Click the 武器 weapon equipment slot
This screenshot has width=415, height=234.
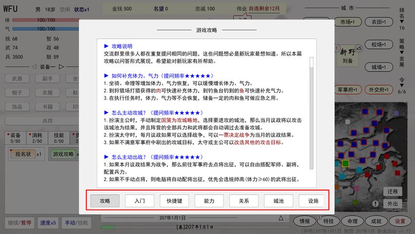point(17,79)
